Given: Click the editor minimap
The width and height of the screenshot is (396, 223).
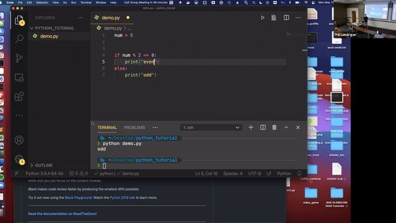Looking at the screenshot, I should [295, 34].
